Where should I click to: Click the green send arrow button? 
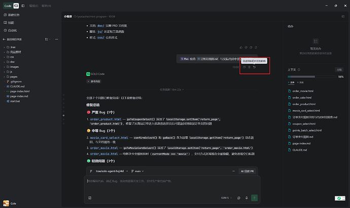pyautogui.click(x=254, y=198)
